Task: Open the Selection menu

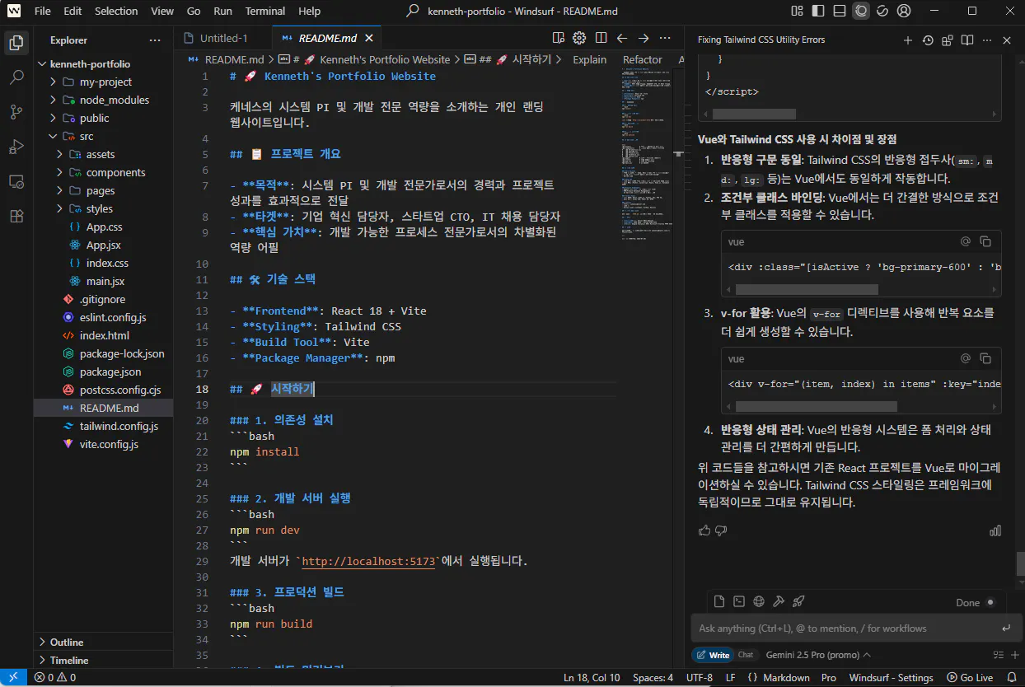Action: (x=116, y=11)
